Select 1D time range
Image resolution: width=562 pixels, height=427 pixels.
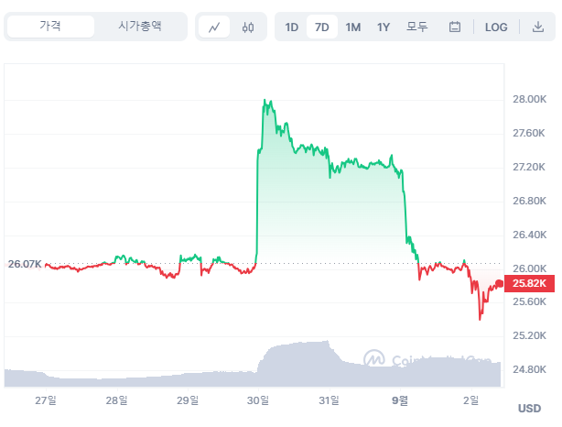tap(291, 27)
